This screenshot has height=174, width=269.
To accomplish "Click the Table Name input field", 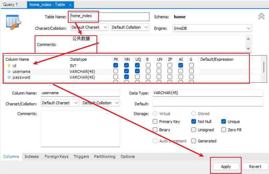I will point(110,17).
